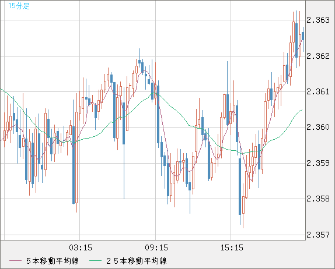Click the purple legend line sample
Viewport: 335px width, 269px height.
[x=15, y=261]
